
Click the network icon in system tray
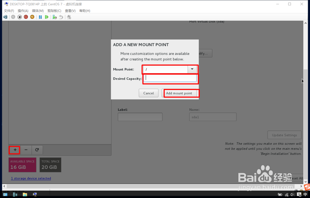click(x=286, y=195)
